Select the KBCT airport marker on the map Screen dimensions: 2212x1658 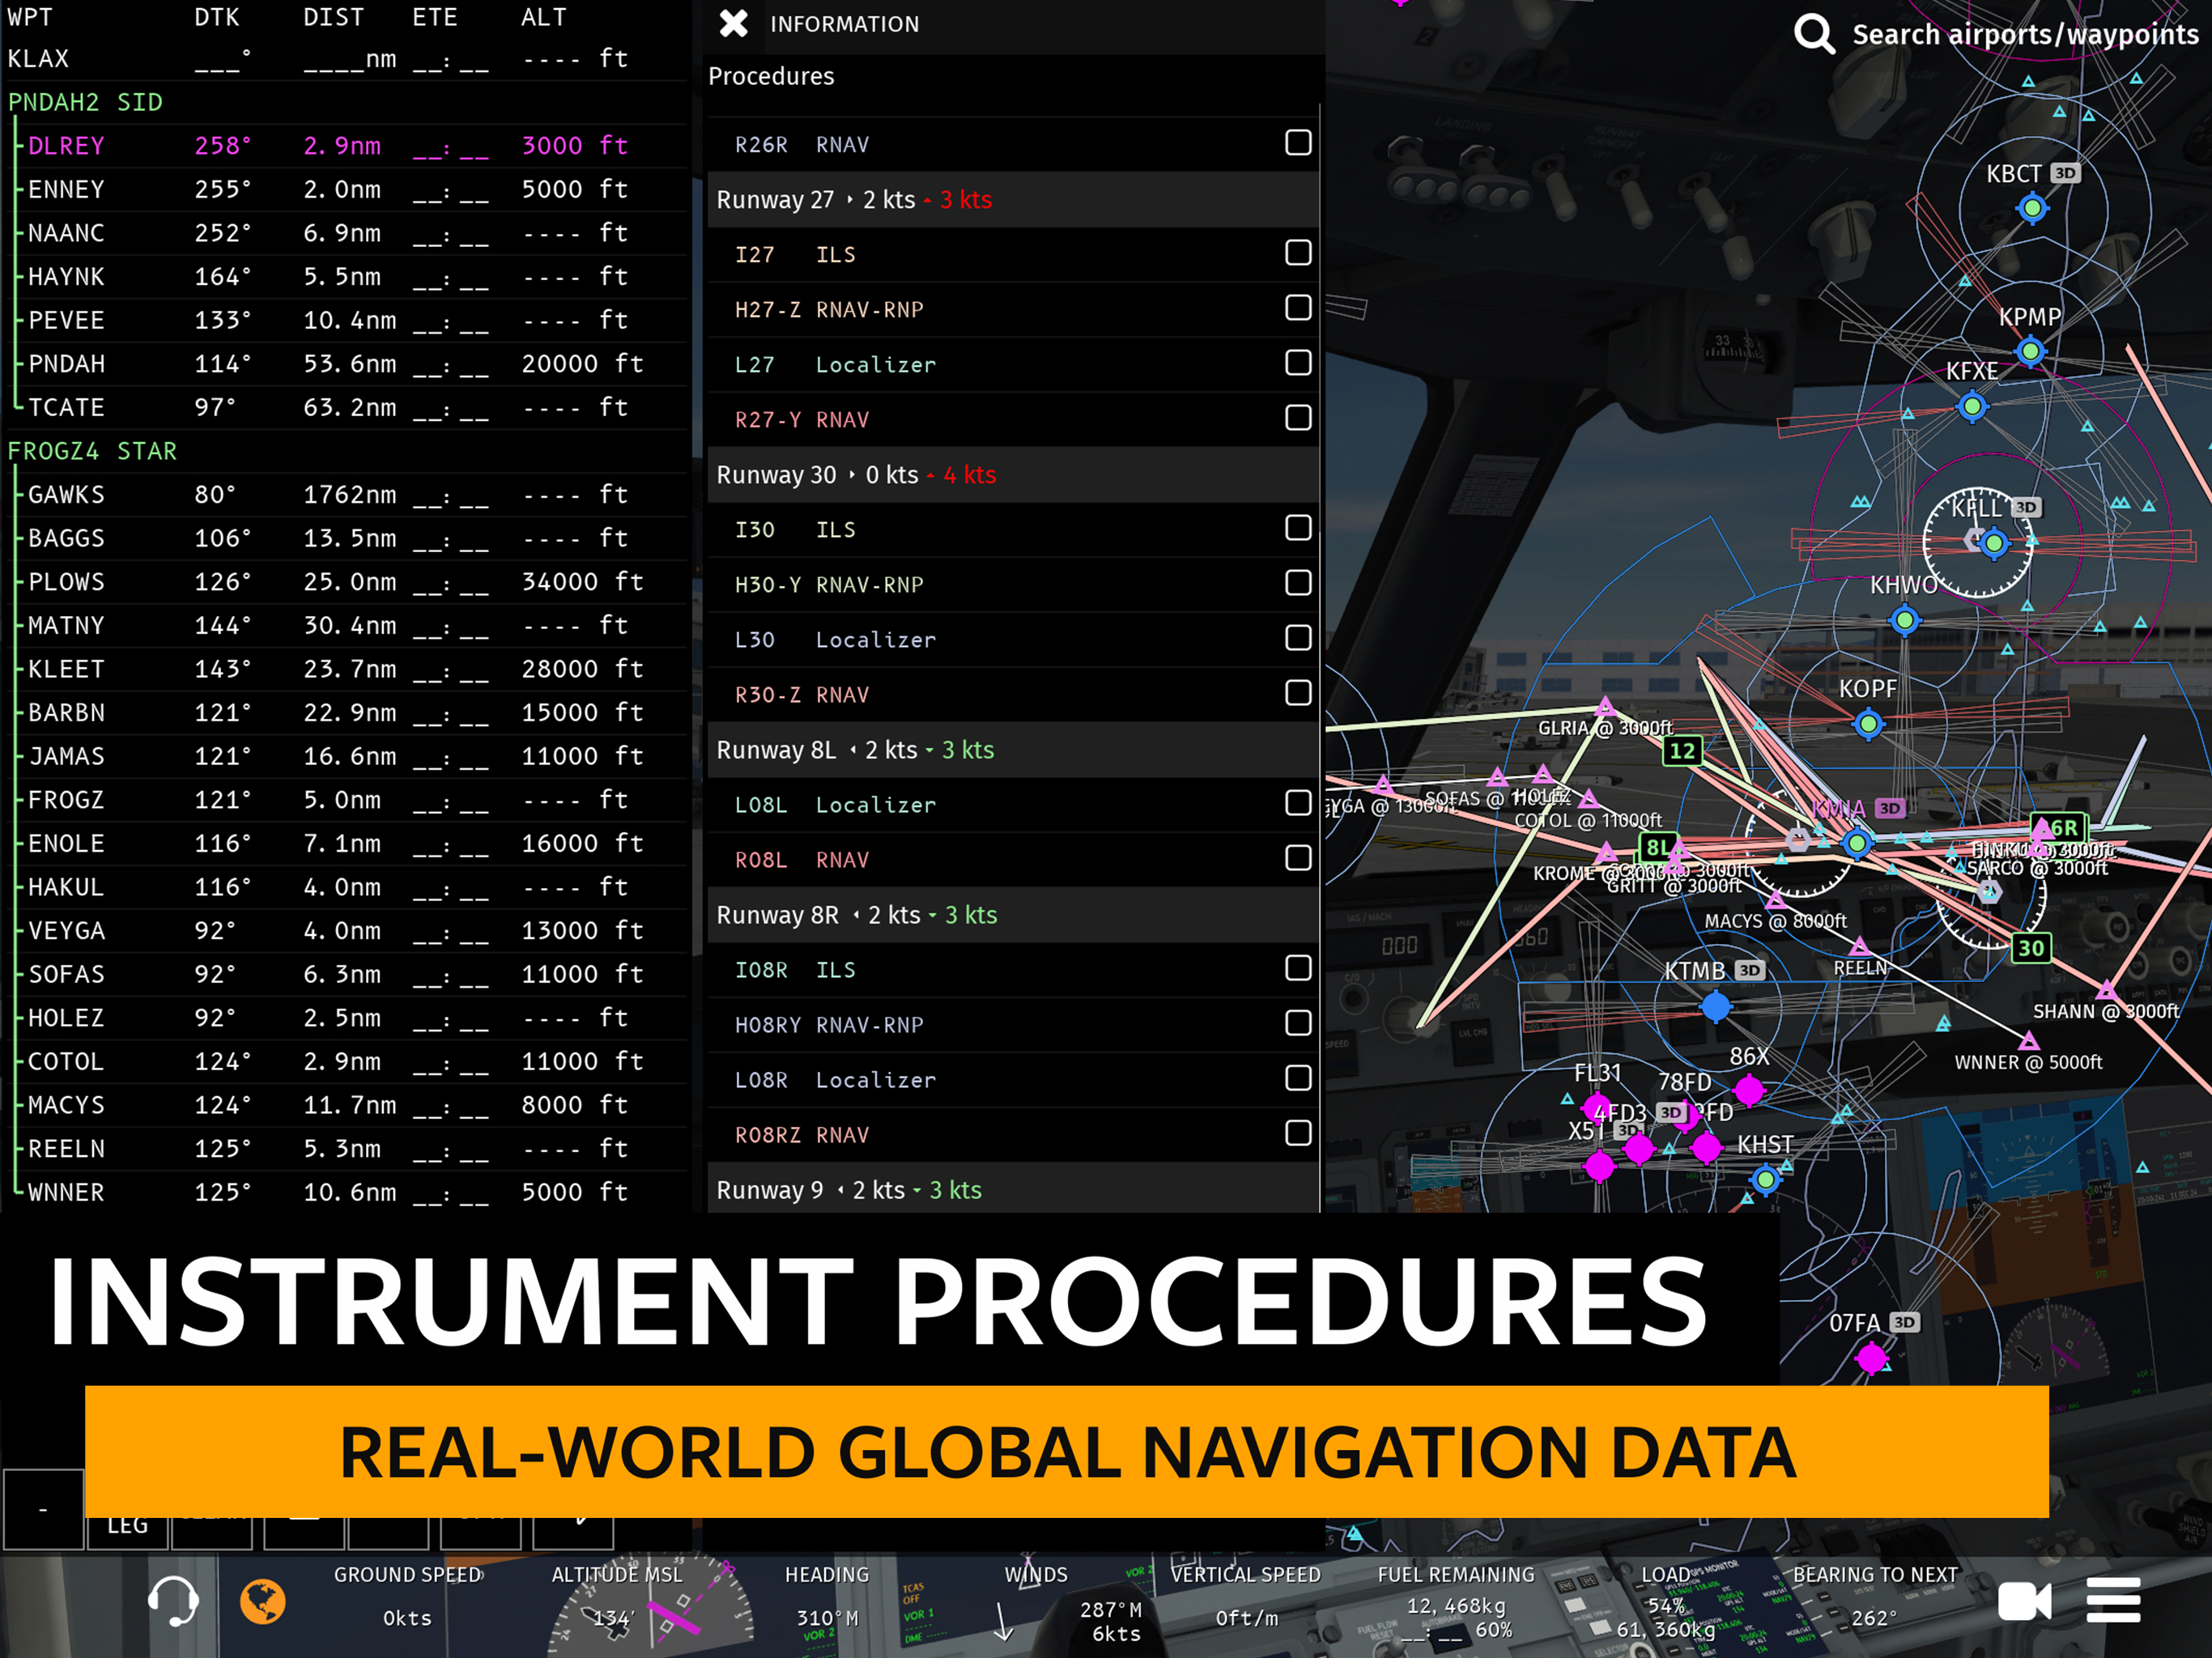2031,208
